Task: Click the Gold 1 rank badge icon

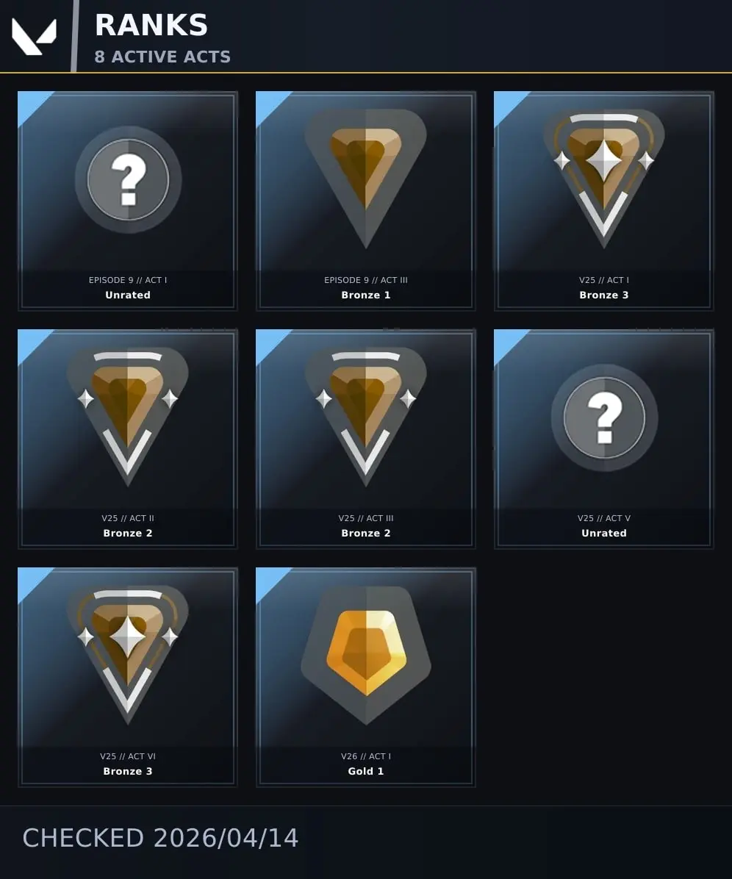Action: [x=366, y=656]
